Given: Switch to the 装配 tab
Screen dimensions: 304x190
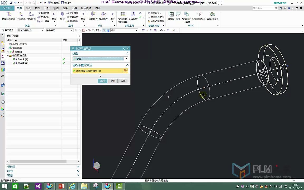Looking at the screenshot, I should (x=28, y=8).
